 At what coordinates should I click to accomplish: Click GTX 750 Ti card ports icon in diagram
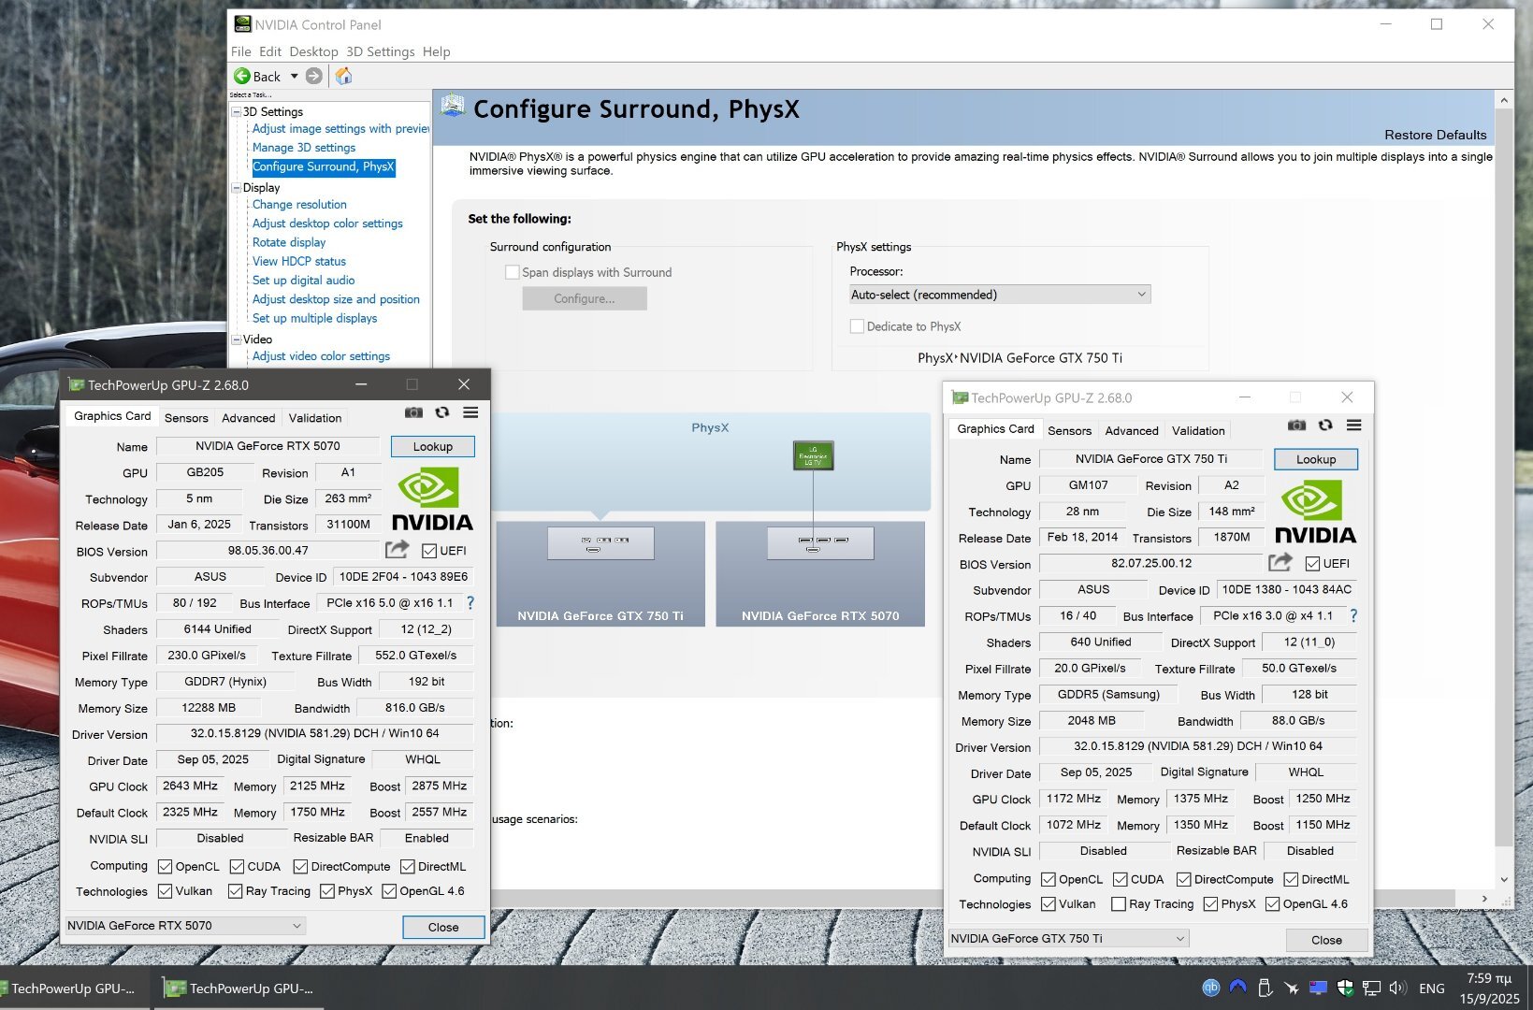600,543
